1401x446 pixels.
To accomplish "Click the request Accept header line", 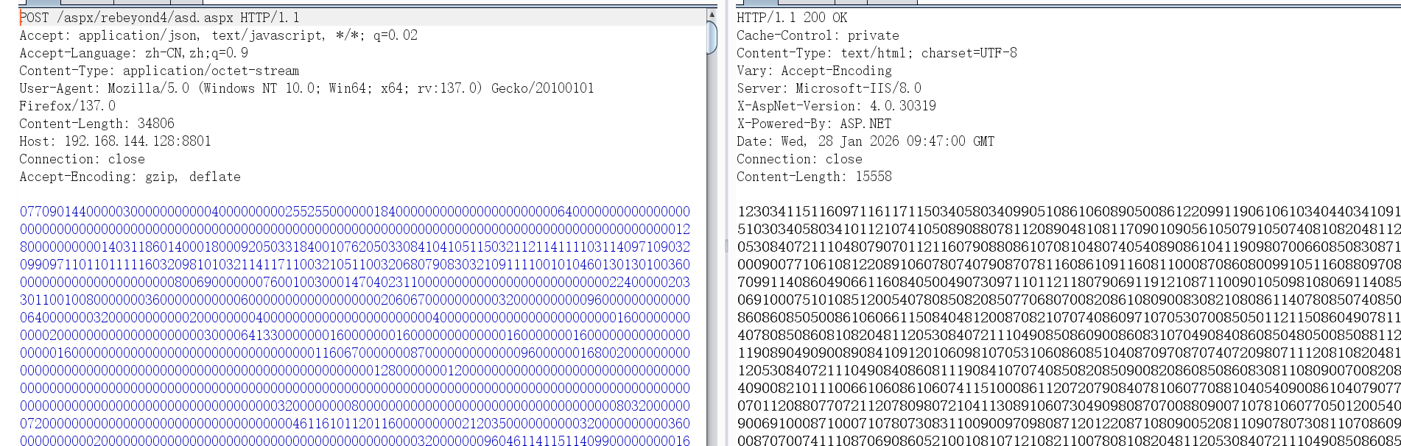I will [218, 35].
